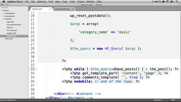Open page.php in the sidebar

coord(10,22)
